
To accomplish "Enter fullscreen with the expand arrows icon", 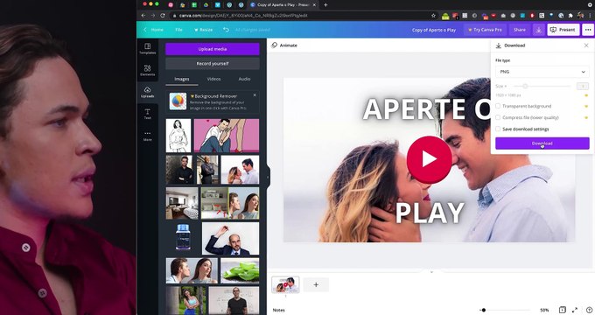I will pos(575,310).
